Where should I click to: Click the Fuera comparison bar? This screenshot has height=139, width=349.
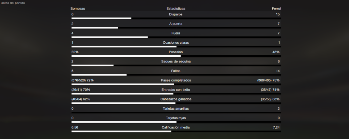click(x=176, y=37)
